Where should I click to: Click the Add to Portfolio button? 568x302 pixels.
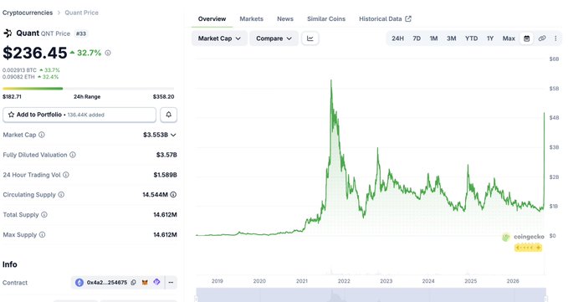click(79, 115)
